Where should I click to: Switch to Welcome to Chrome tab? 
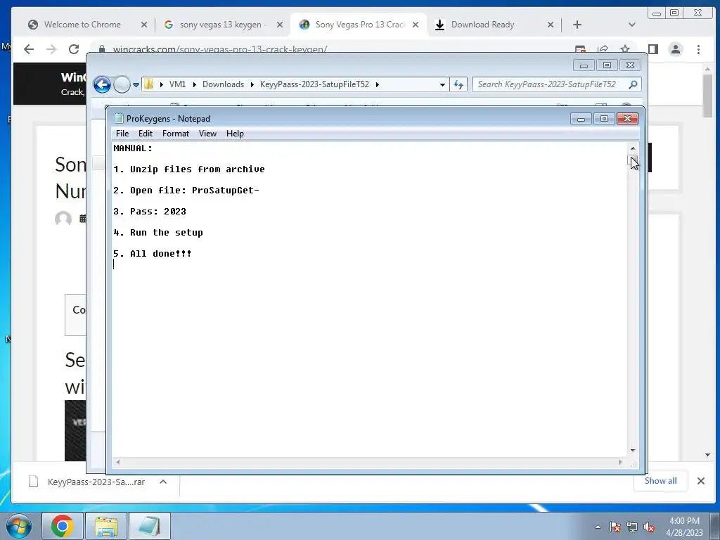(83, 25)
